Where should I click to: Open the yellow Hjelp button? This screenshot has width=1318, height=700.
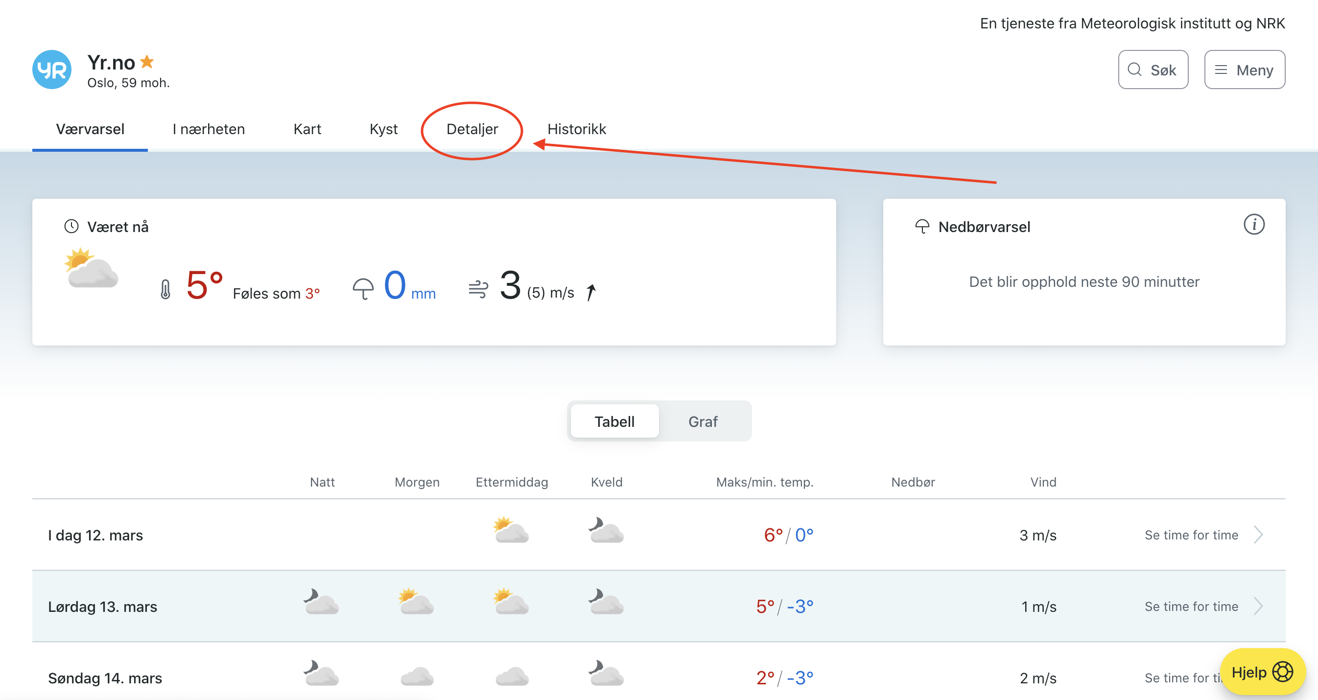click(x=1262, y=672)
